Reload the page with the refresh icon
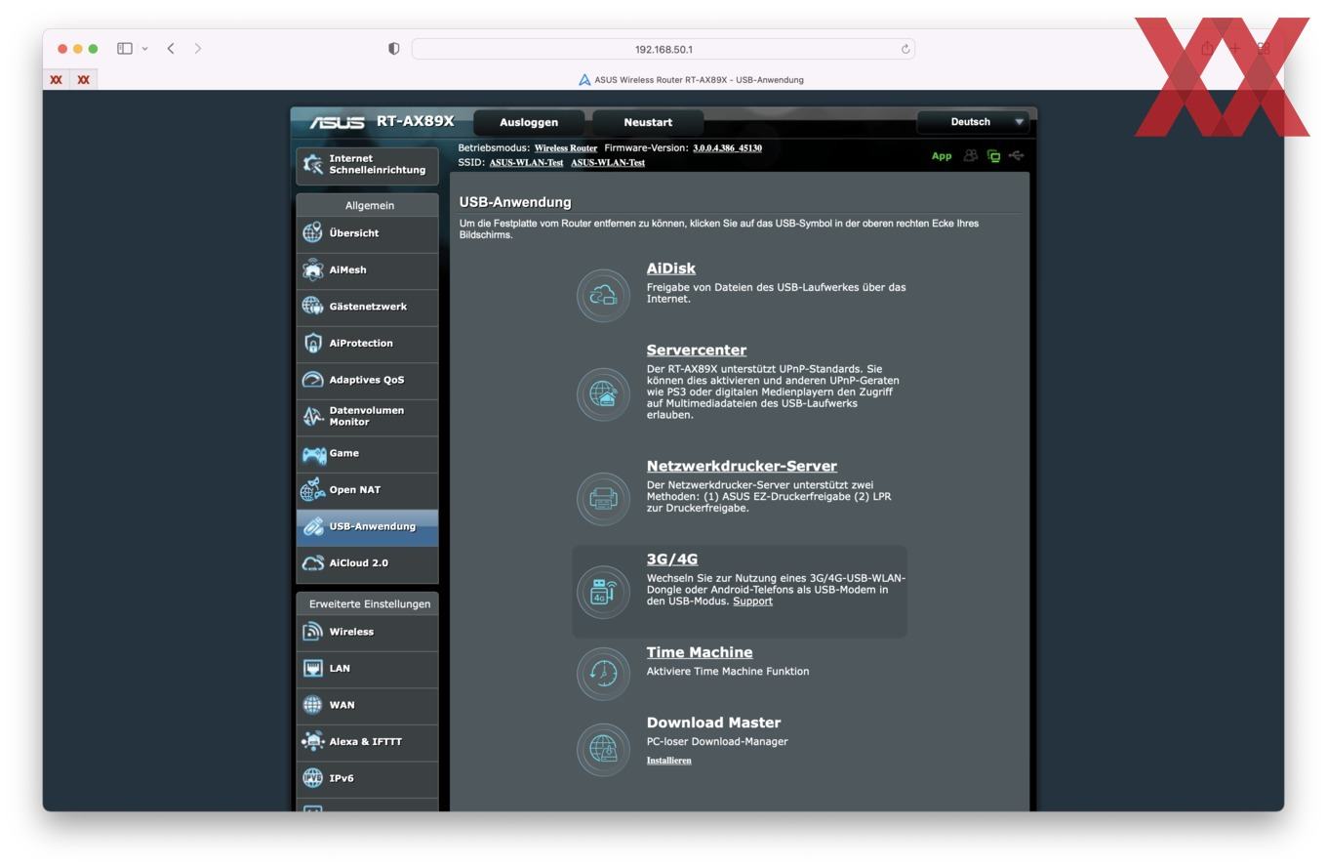 (x=905, y=49)
